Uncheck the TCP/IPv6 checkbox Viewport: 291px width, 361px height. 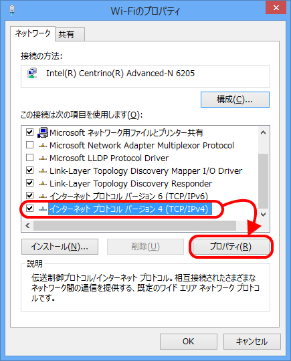tap(29, 196)
